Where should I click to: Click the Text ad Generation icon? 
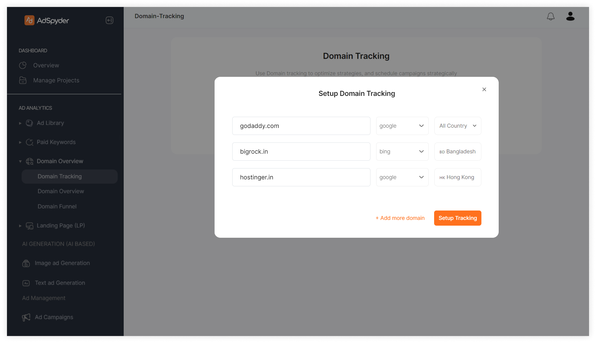pyautogui.click(x=26, y=283)
